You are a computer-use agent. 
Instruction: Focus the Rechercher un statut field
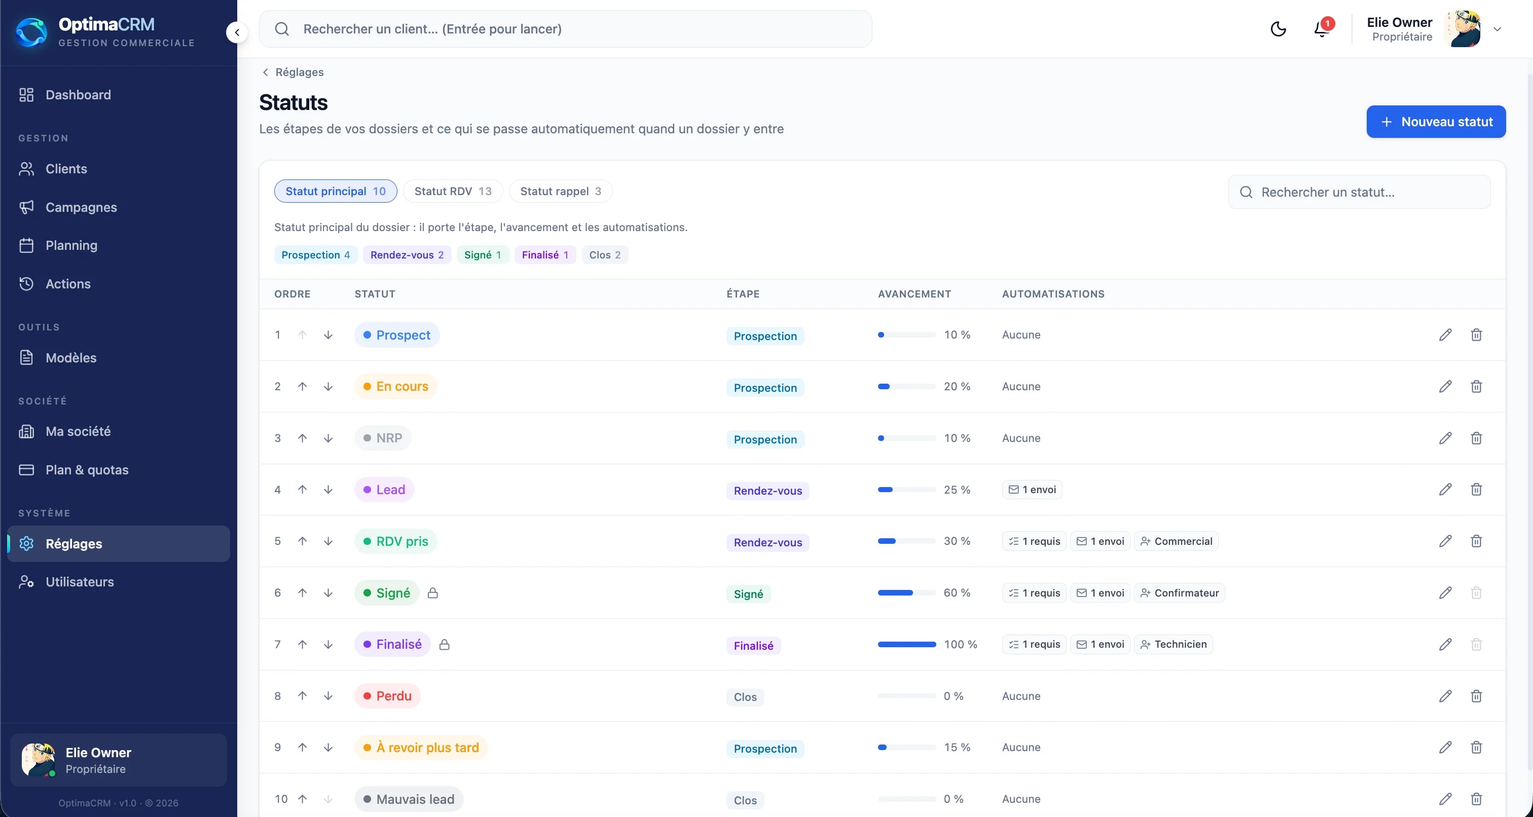[1359, 192]
